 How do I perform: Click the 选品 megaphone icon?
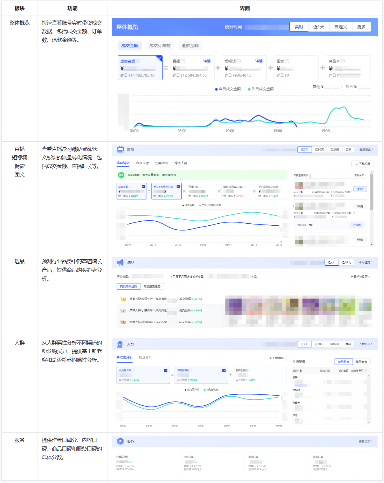click(x=120, y=262)
